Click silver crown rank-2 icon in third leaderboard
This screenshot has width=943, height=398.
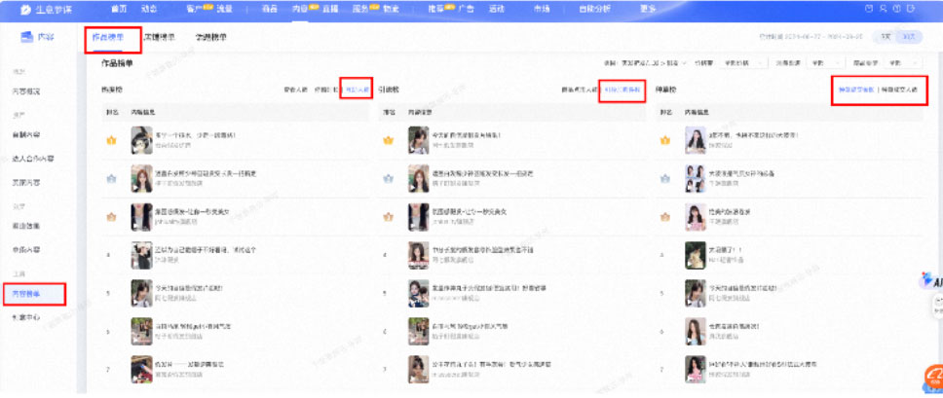[x=664, y=179]
